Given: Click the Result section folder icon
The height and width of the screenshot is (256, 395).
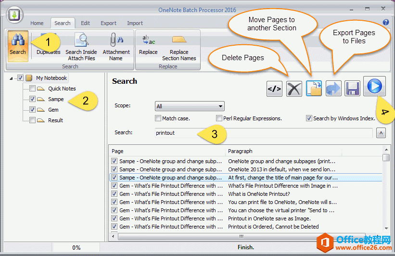Looking at the screenshot, I should coord(41,120).
